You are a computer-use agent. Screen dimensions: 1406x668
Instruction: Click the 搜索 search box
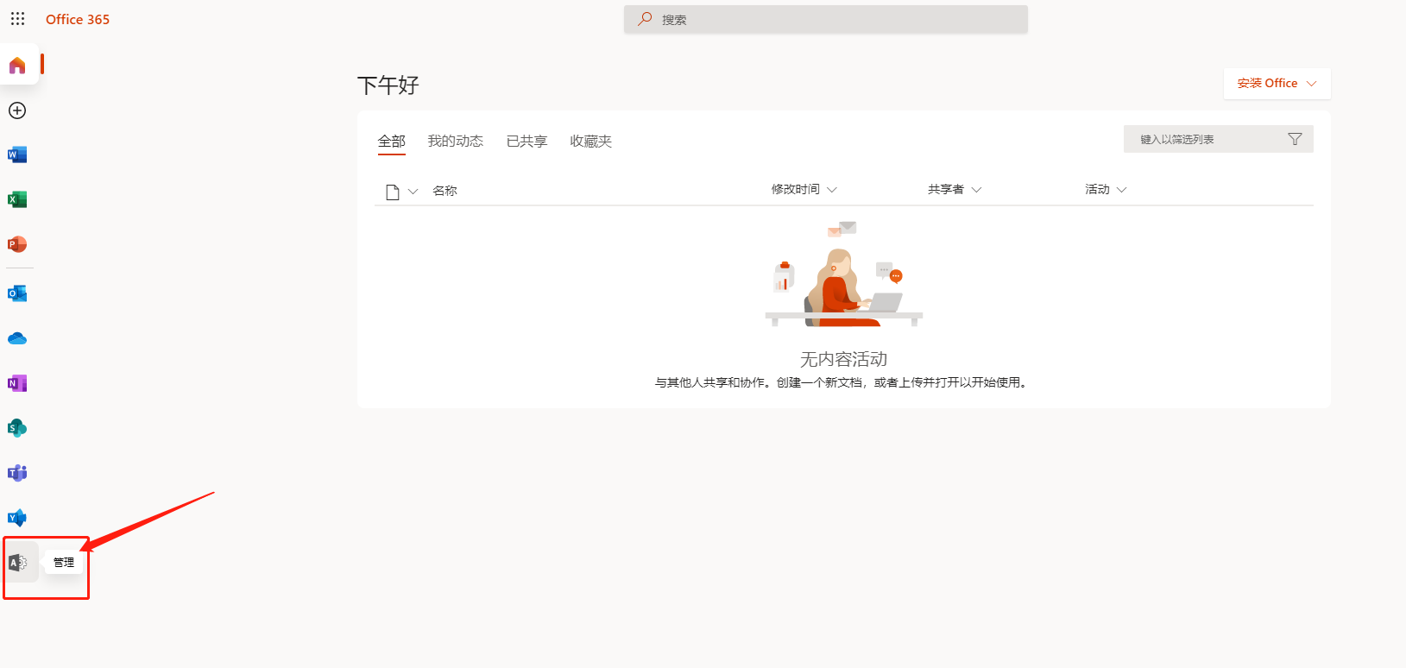tap(825, 20)
